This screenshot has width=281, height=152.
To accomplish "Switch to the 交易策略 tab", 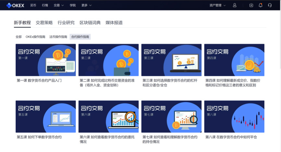I will [44, 23].
